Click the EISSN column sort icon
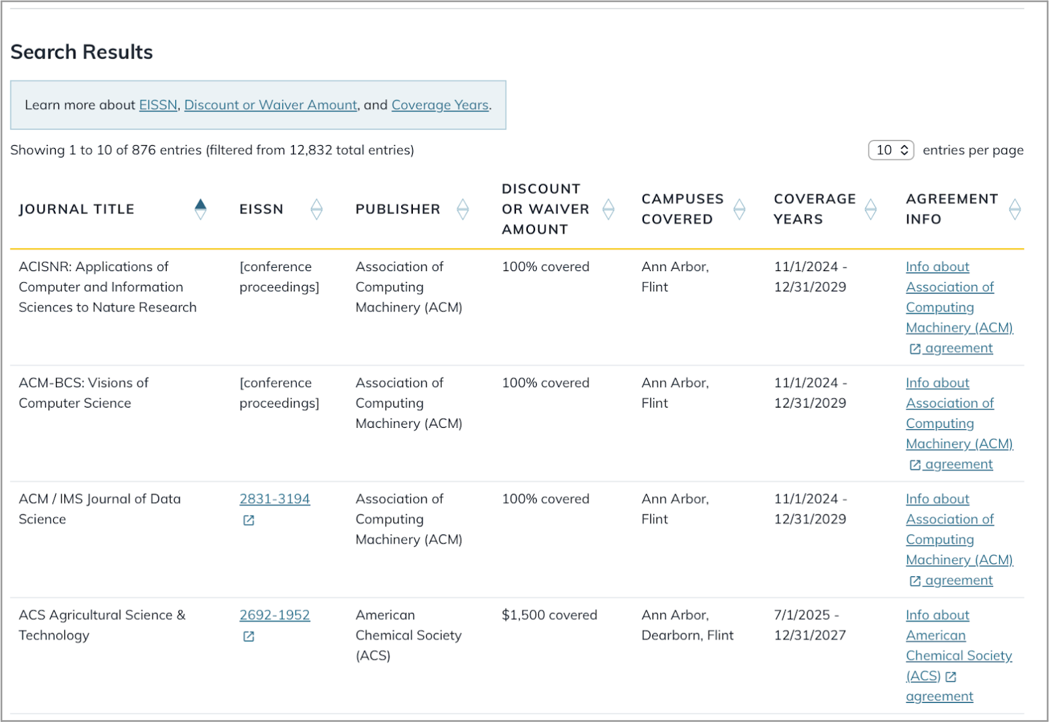The width and height of the screenshot is (1049, 722). (x=316, y=209)
